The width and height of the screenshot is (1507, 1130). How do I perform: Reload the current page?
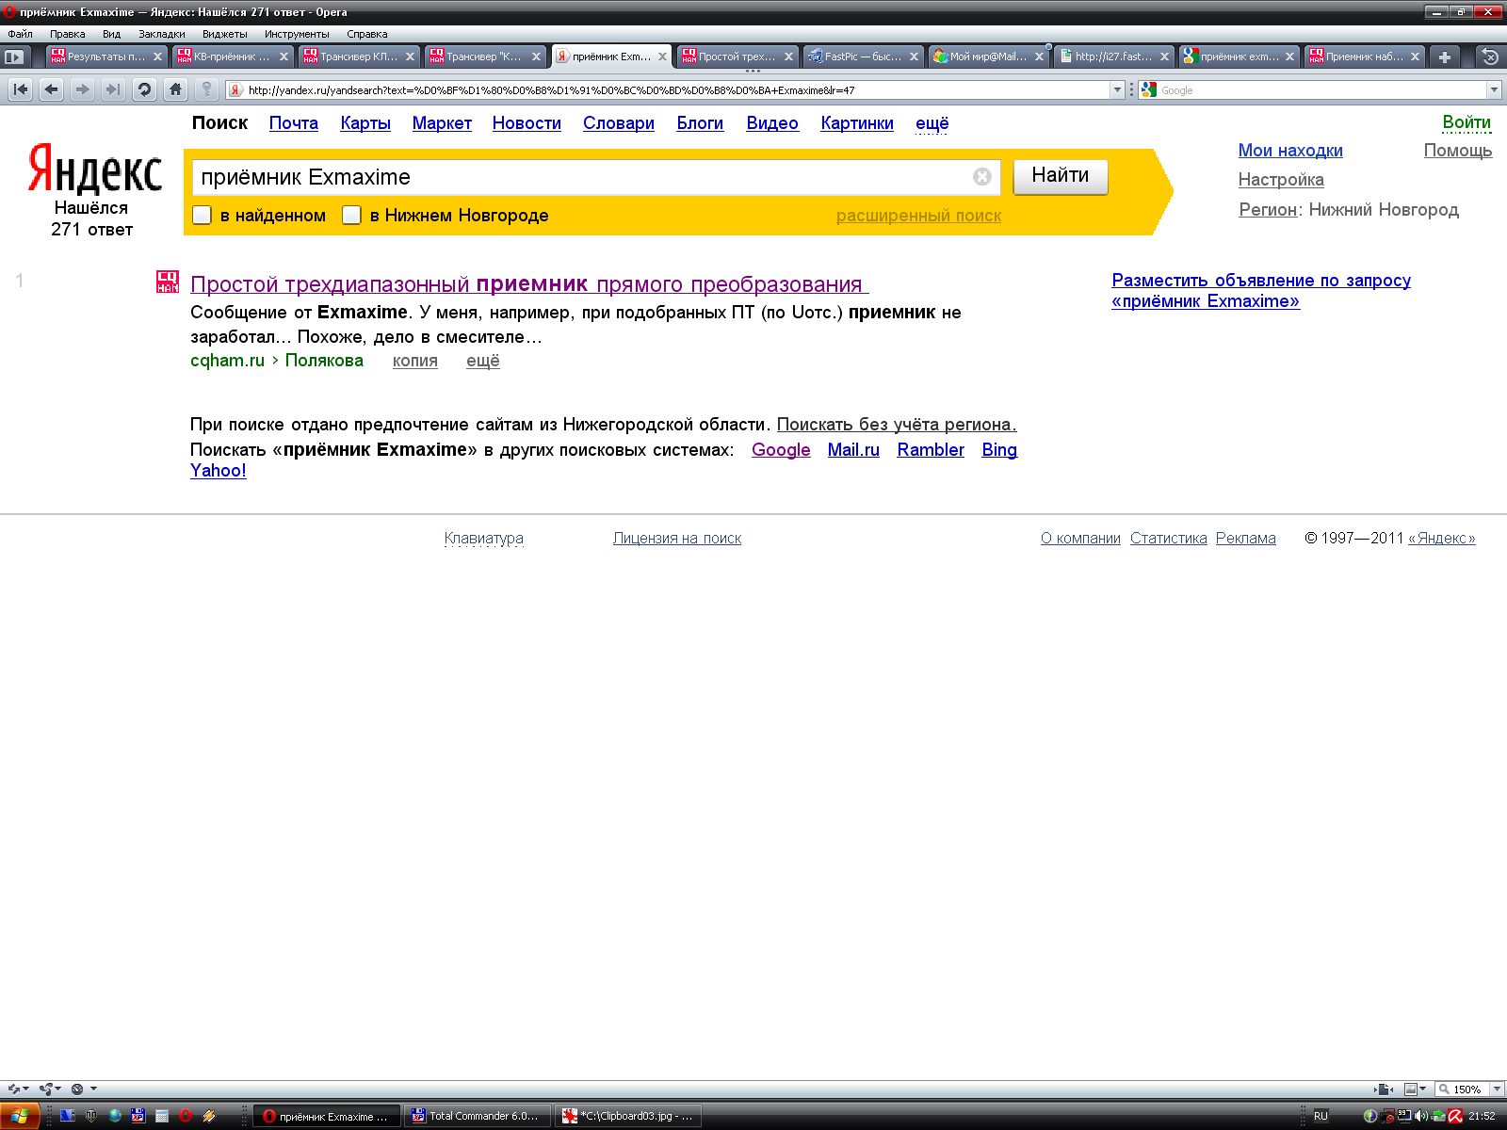144,89
